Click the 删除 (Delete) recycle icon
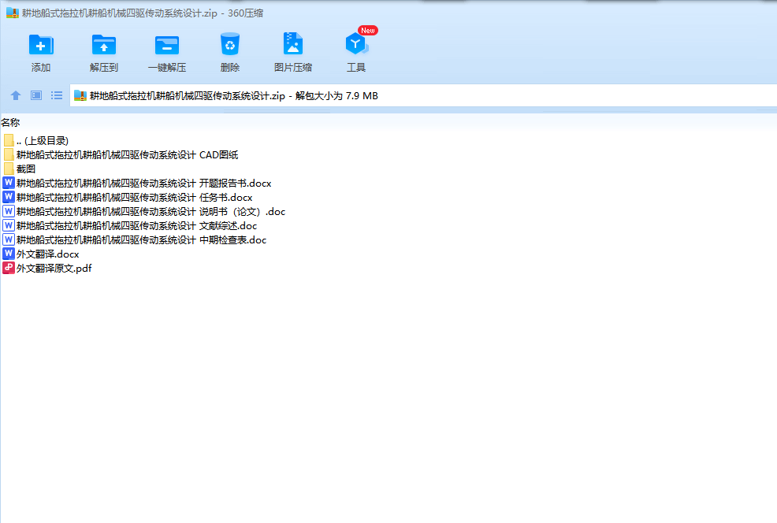Screen dimensions: 777x523 coord(230,44)
